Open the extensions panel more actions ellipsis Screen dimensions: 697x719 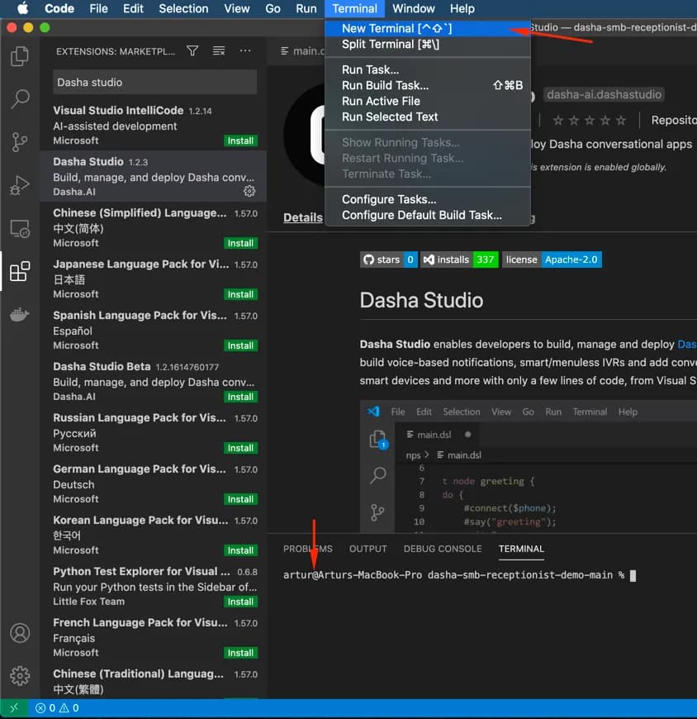(245, 51)
